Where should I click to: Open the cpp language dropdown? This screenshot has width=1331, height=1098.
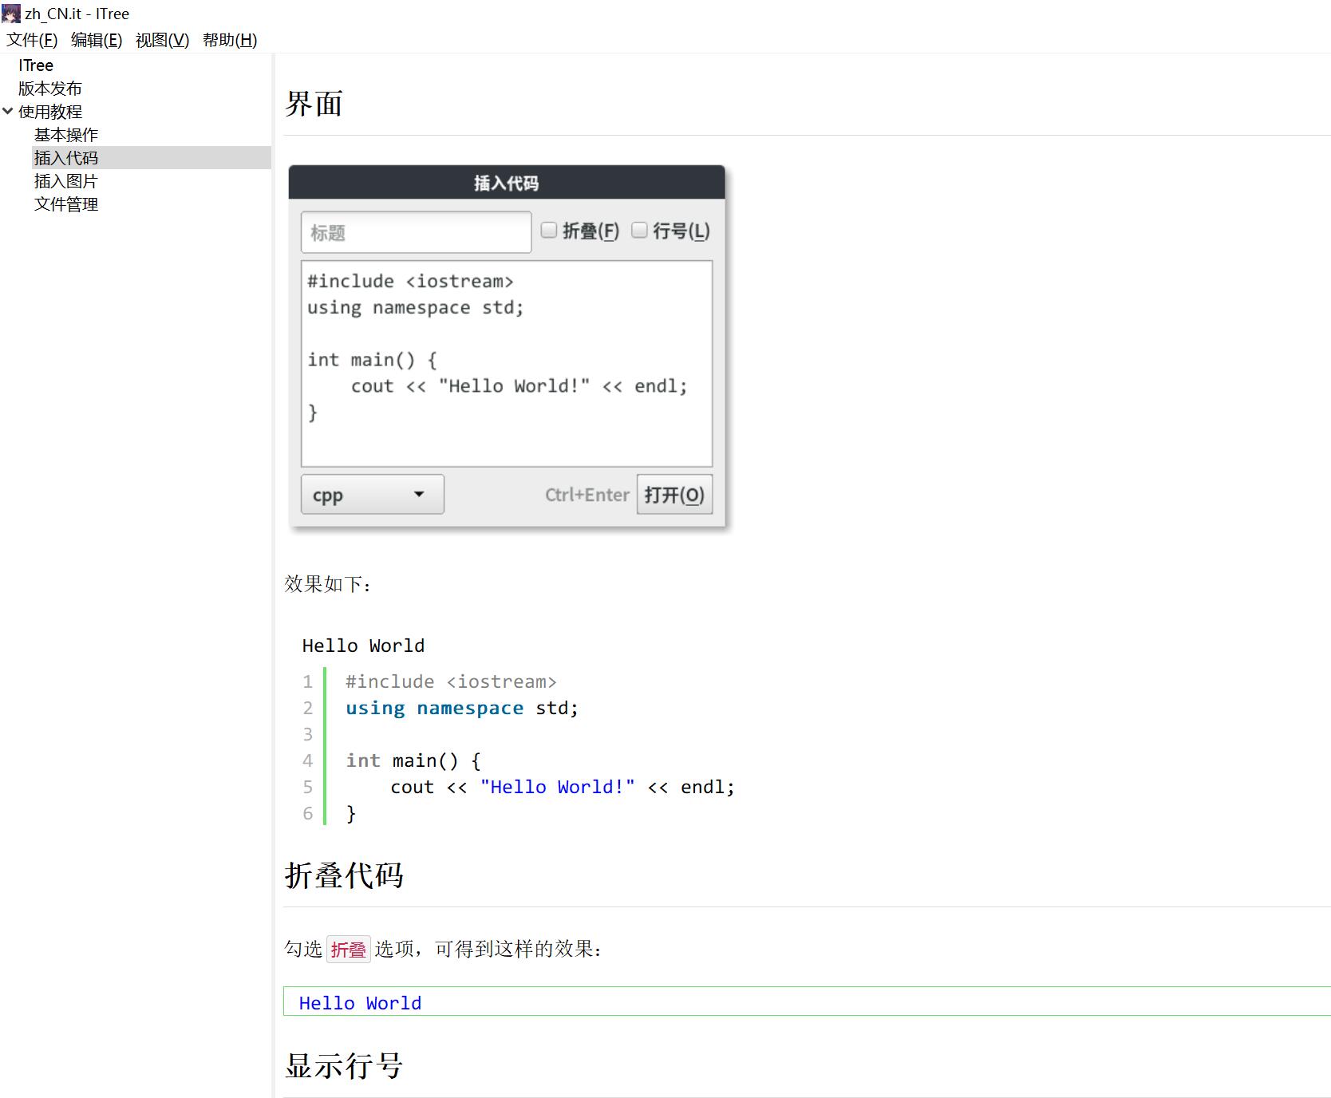click(372, 494)
